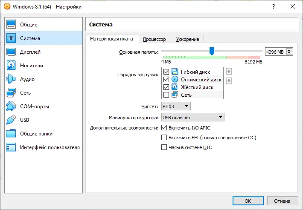Image resolution: width=303 pixels, height=210 pixels.
Task: Click the Общие папки folder icon
Action: click(x=12, y=134)
